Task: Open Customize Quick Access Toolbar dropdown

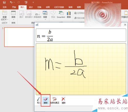Action: [x=33, y=2]
